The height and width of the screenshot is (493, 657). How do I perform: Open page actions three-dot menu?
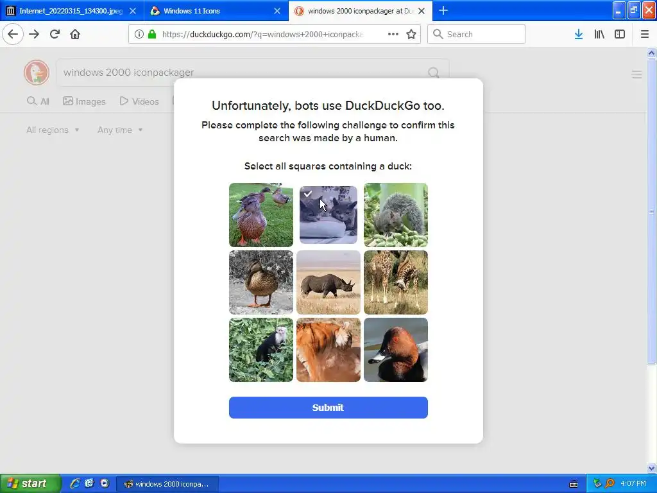(x=393, y=34)
